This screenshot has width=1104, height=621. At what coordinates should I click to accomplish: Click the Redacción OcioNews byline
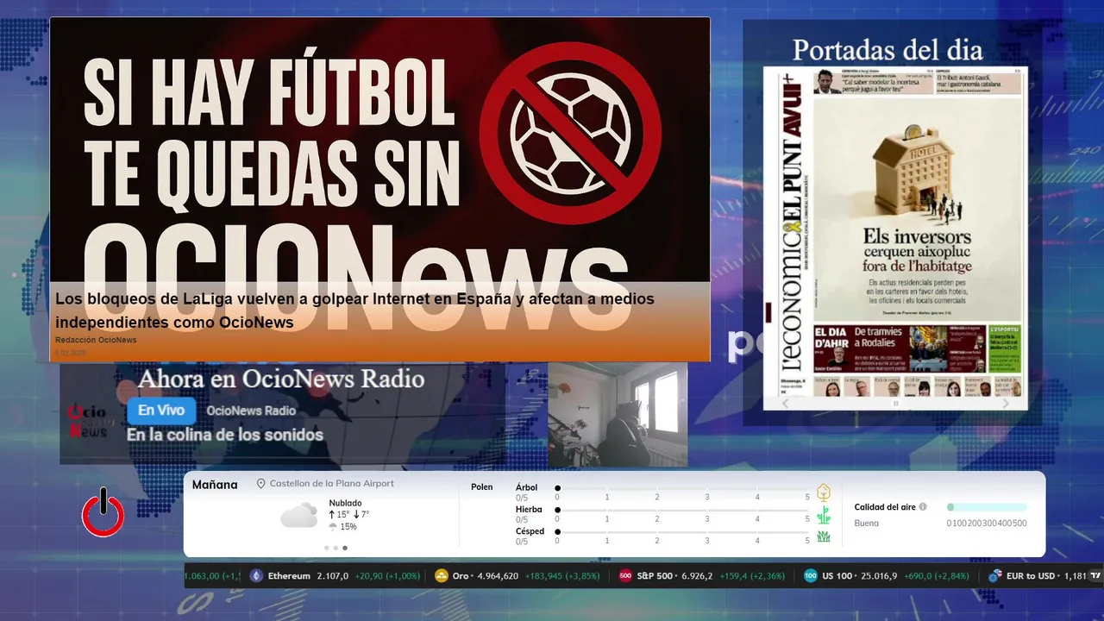96,340
